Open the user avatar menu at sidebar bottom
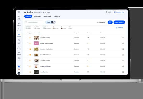The height and width of the screenshot is (99, 143). pos(19,73)
